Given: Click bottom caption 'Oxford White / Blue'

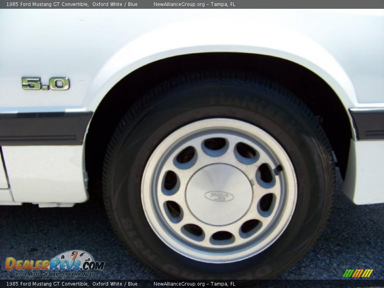Looking at the screenshot, I should 115,284.
